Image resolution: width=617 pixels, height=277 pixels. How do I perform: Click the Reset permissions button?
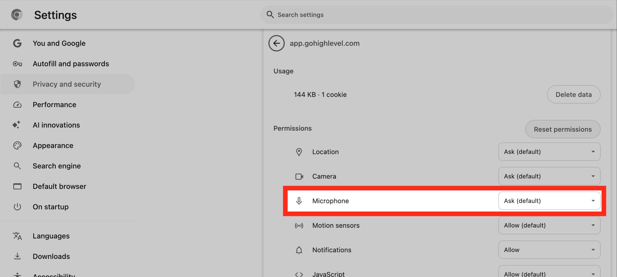(563, 129)
